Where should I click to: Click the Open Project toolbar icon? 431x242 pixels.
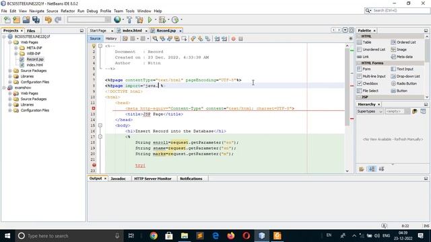[26, 19]
